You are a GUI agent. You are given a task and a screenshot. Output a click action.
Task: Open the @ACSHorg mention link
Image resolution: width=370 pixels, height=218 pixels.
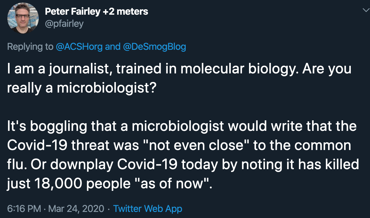pos(79,47)
